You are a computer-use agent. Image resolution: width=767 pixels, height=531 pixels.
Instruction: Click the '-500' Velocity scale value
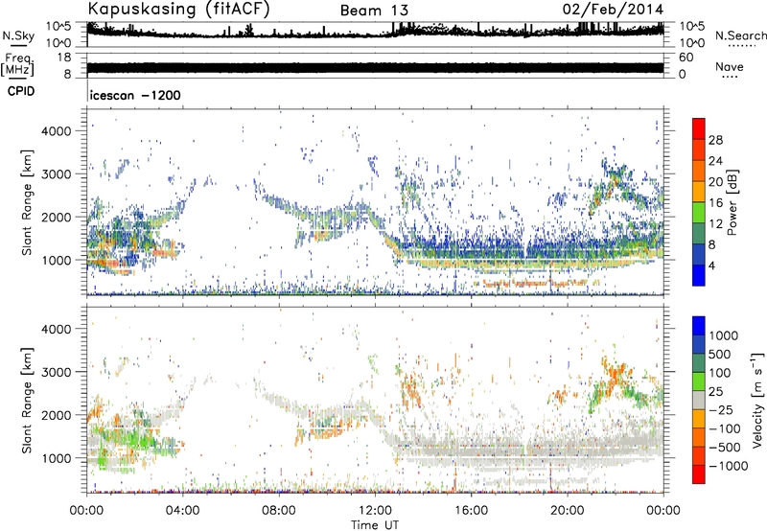(x=725, y=447)
